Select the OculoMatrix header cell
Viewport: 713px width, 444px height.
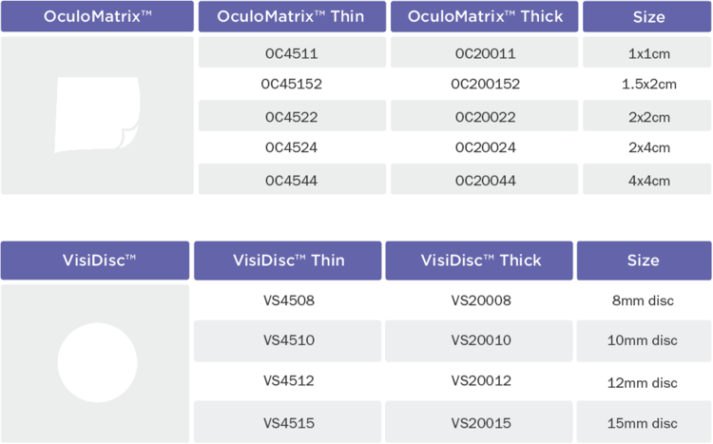[97, 17]
